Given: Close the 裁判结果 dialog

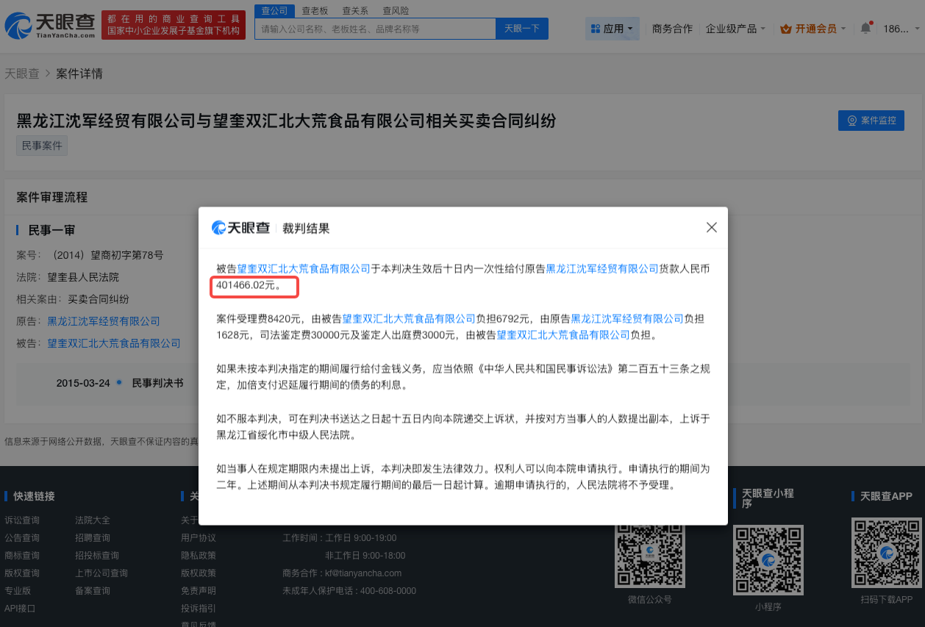Looking at the screenshot, I should [711, 228].
